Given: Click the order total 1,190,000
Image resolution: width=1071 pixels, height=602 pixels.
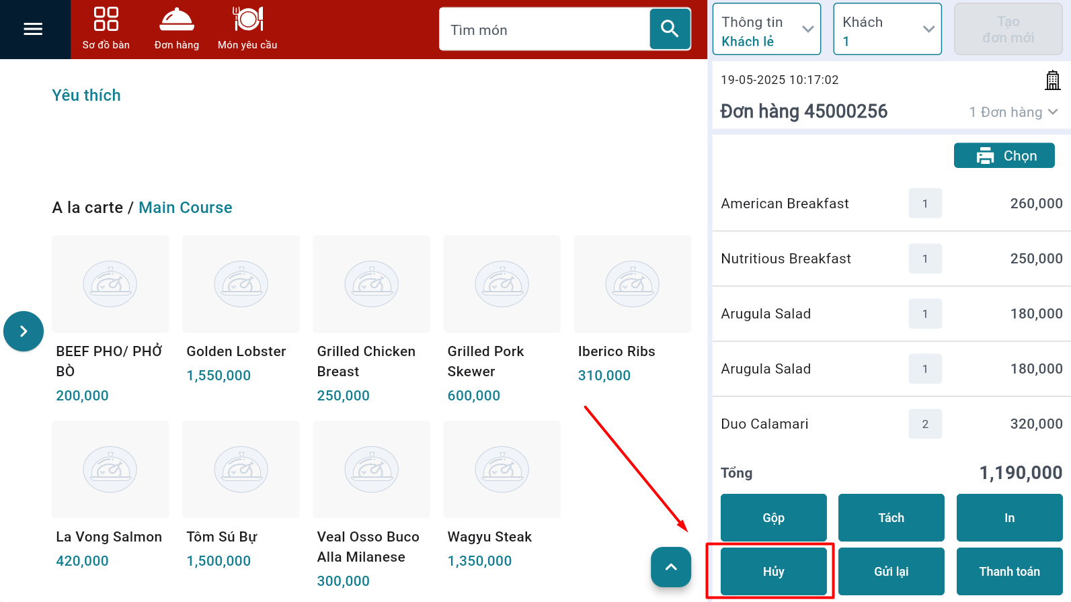Looking at the screenshot, I should tap(1021, 473).
